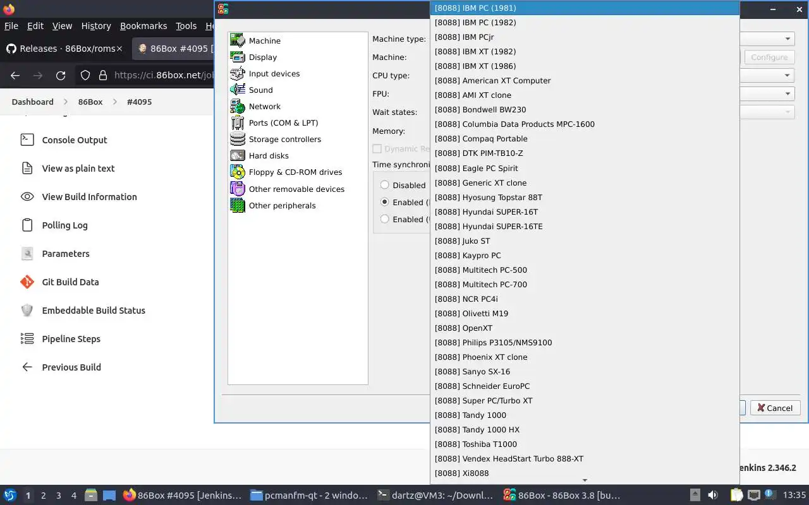Click the Previous Build arrow icon
This screenshot has height=505, width=809.
point(27,367)
